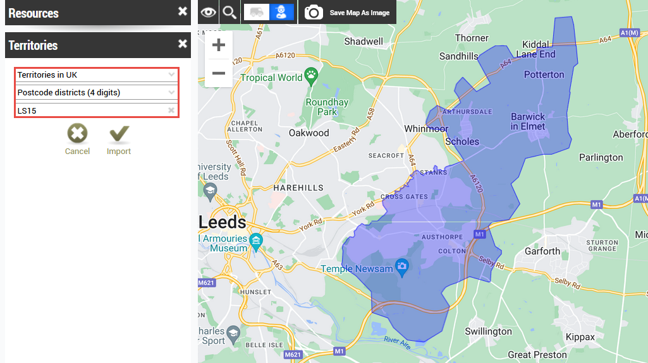Click the Tropical World map marker
Image resolution: width=648 pixels, height=363 pixels.
pos(311,77)
